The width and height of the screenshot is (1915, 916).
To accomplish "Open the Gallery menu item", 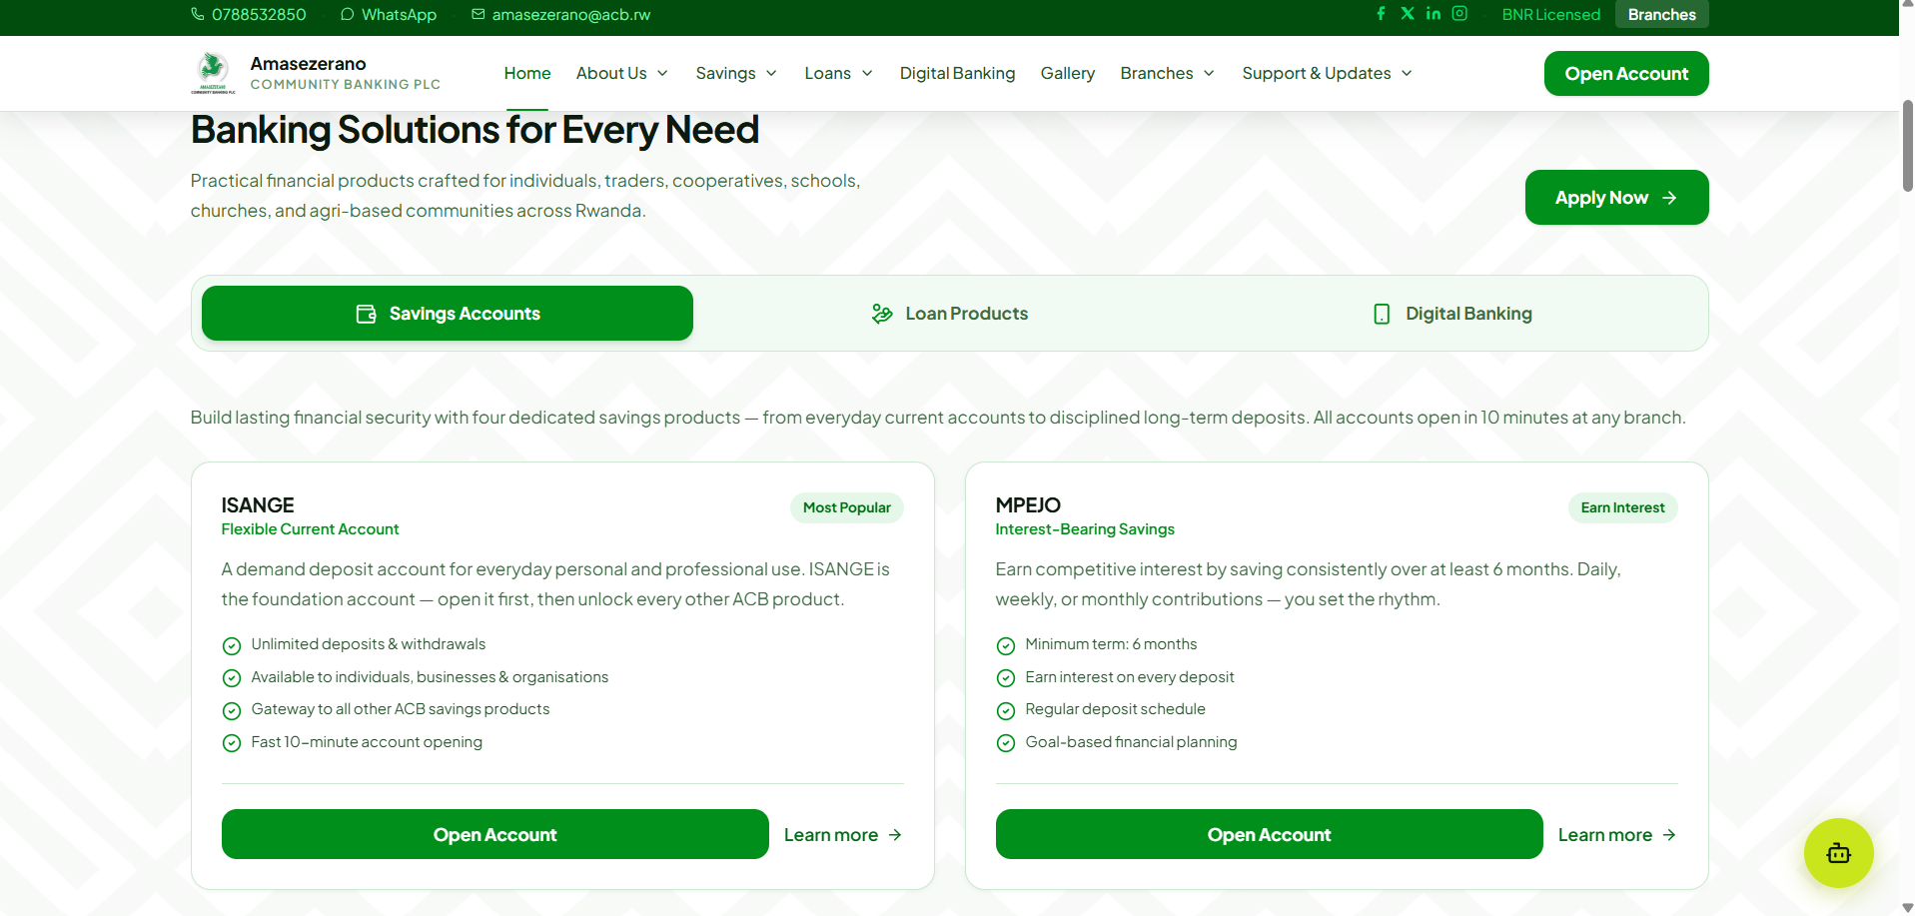I will point(1068,73).
